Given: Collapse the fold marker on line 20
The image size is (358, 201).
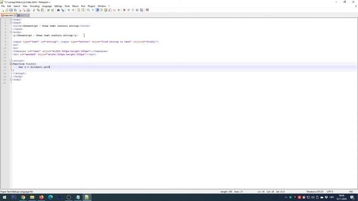Looking at the screenshot, I should [11, 79].
